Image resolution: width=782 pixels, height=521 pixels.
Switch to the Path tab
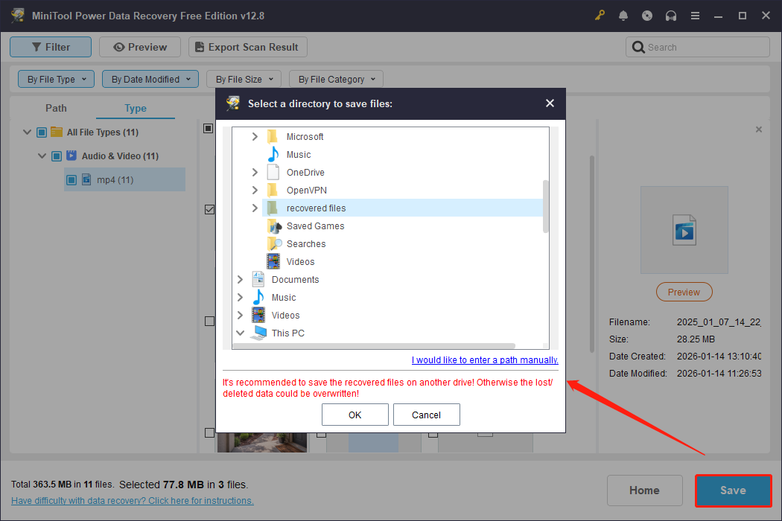click(56, 108)
